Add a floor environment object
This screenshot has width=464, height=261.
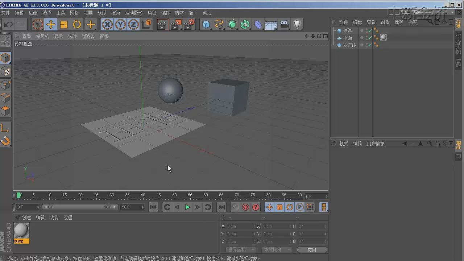pyautogui.click(x=271, y=24)
